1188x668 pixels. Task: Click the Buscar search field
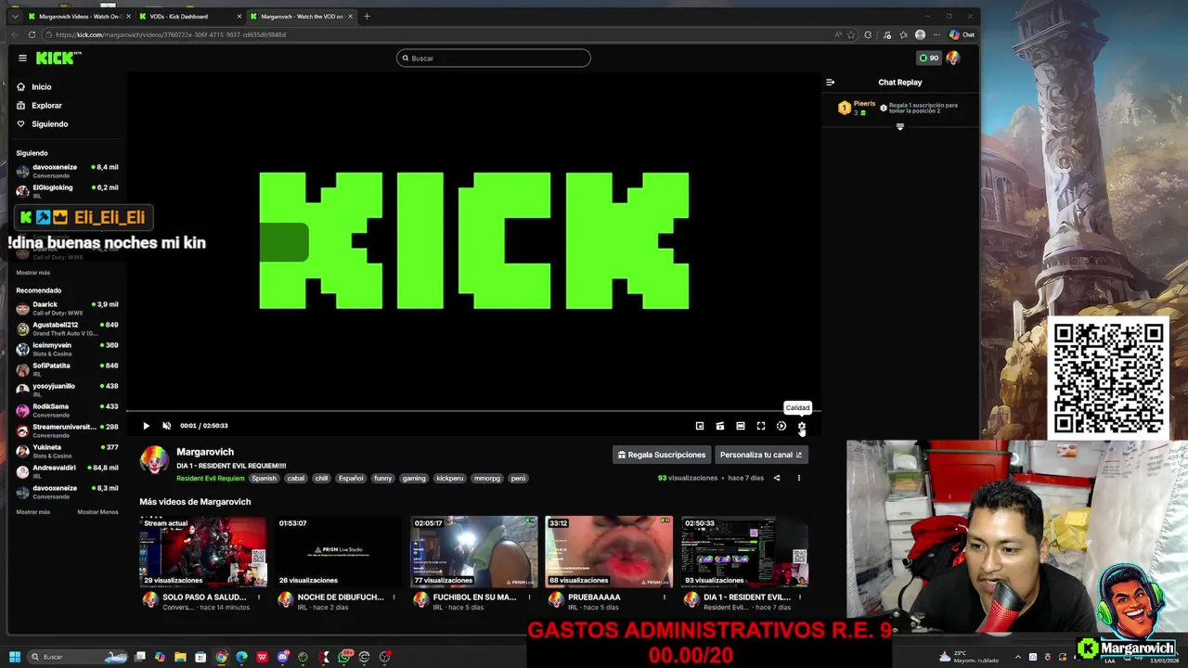click(494, 58)
